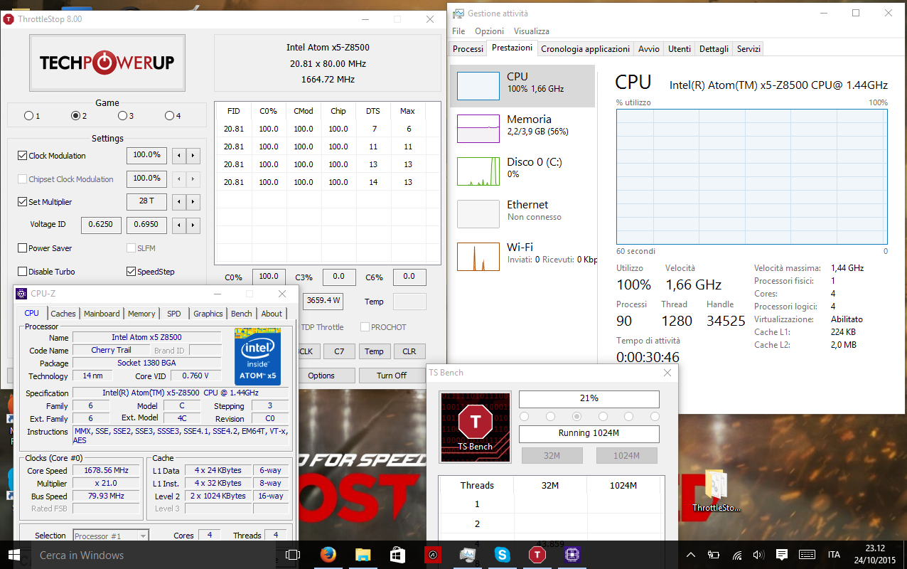Select Ethernet in the Task Manager sidebar
The width and height of the screenshot is (907, 569).
(522, 213)
